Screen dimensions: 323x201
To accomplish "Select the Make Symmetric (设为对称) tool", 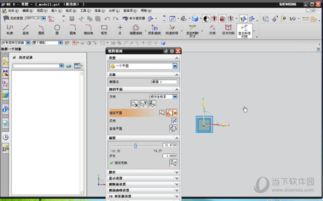I will (x=228, y=30).
